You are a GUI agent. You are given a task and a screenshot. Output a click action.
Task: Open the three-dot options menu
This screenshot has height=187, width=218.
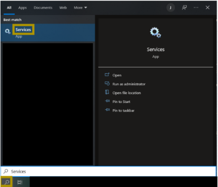pos(196,8)
